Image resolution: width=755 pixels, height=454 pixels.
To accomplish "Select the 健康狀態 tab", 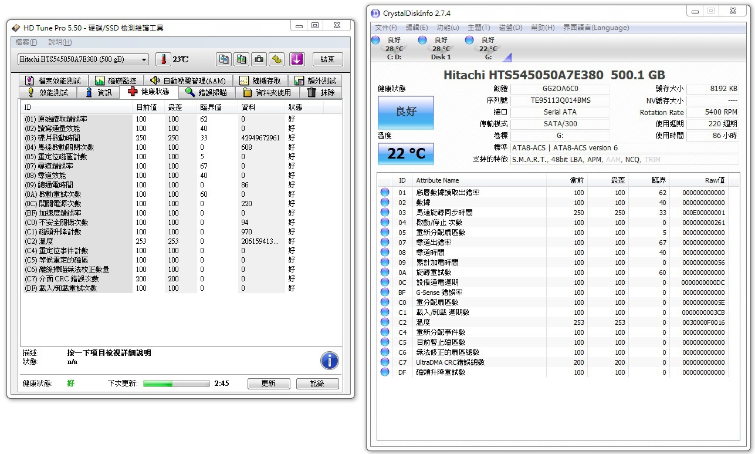I will tap(148, 92).
